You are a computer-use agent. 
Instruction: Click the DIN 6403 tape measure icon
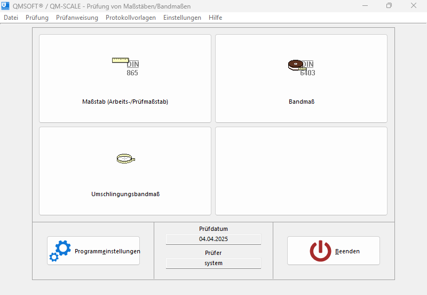302,68
